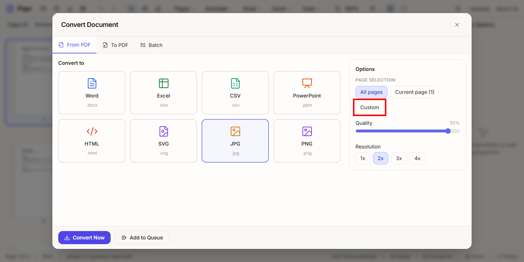524x262 pixels.
Task: Switch to the From PDF tab
Action: coord(74,45)
